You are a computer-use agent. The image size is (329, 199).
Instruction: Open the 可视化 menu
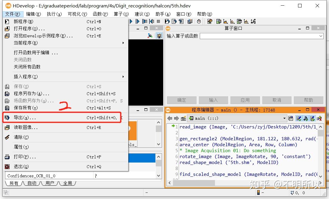tap(77, 14)
